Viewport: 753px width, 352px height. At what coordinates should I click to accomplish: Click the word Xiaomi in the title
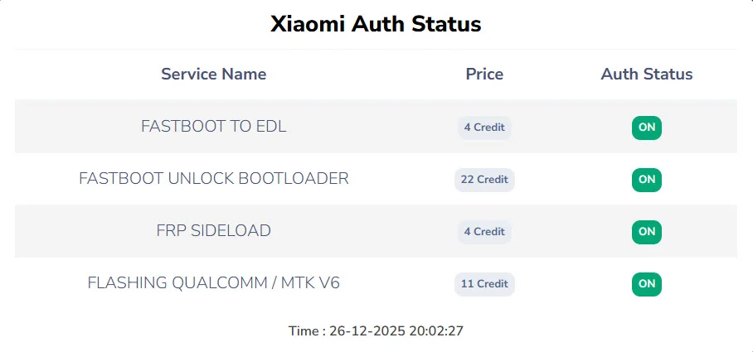tap(308, 24)
